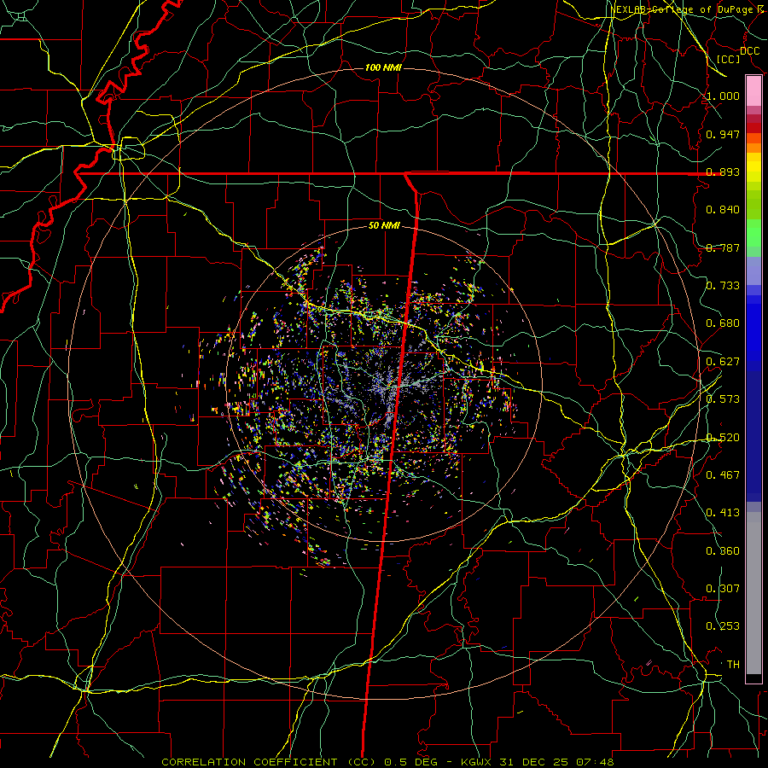Select the [CC] units label
768x768 pixels.
[x=729, y=59]
